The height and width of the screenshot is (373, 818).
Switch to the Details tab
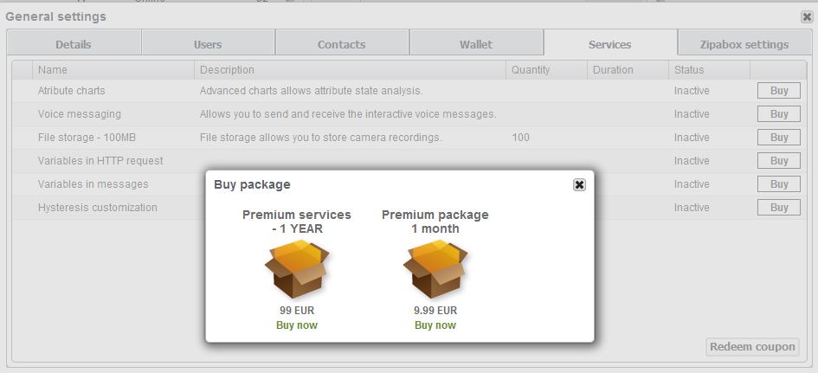point(74,44)
